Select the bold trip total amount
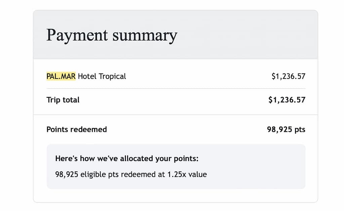344x211 pixels. pyautogui.click(x=287, y=100)
